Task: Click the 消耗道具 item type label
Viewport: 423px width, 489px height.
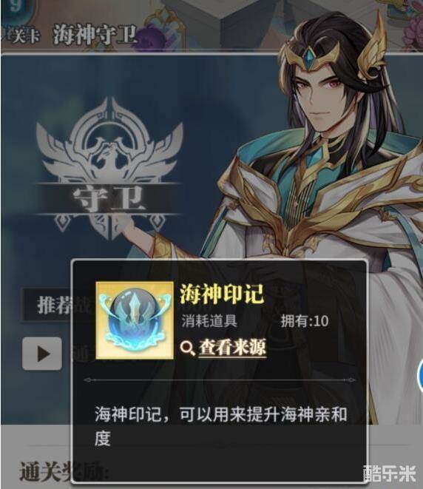Action: [209, 320]
